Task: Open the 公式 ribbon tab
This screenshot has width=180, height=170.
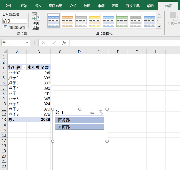Action: pos(73,6)
